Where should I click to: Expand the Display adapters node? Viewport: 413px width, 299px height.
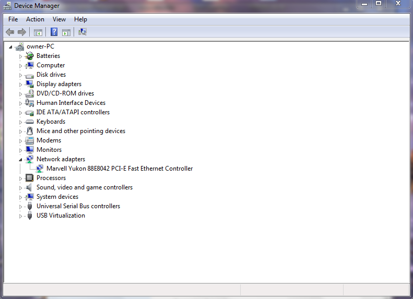point(20,85)
